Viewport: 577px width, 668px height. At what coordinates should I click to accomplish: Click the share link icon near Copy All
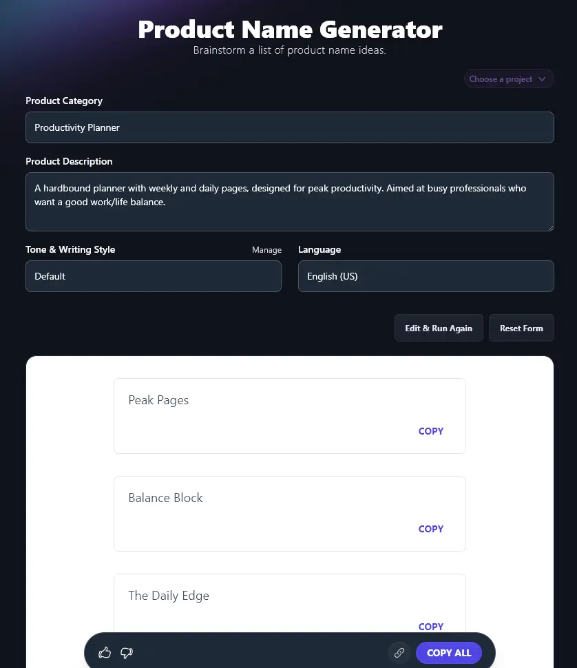399,652
